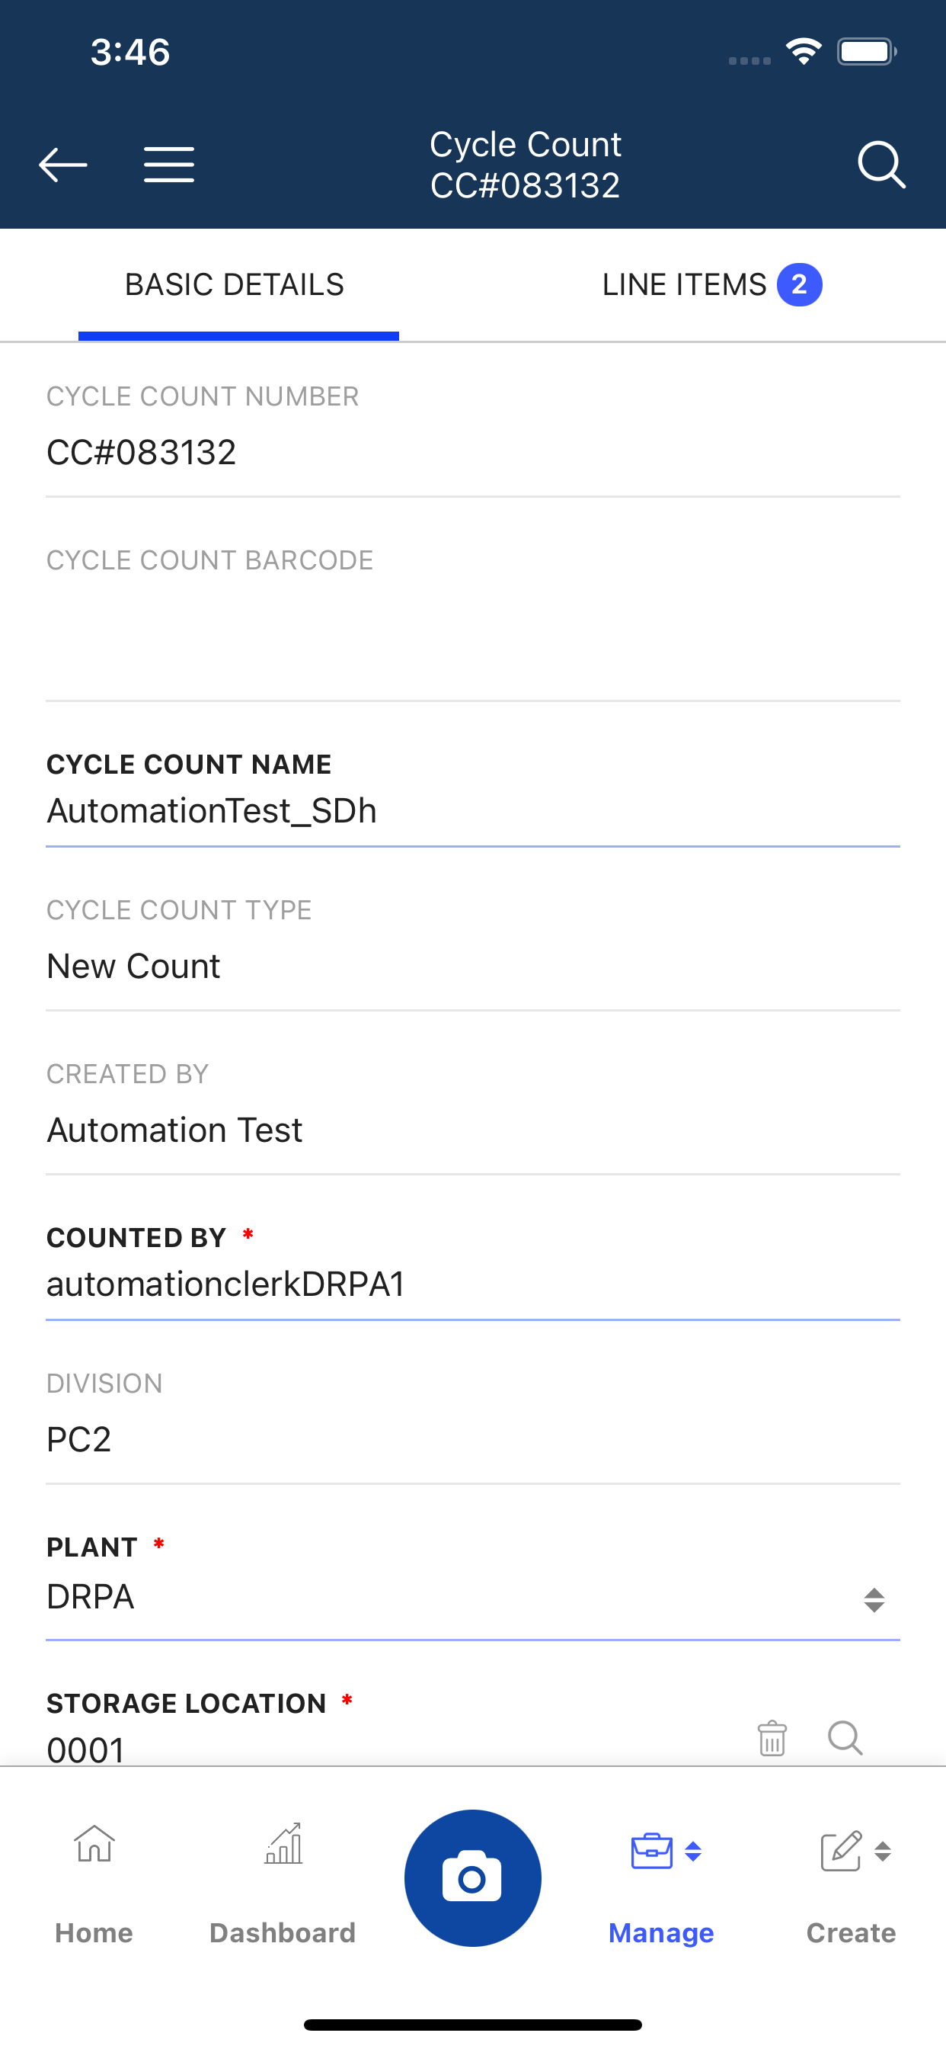Edit the Cycle Count Name field
The height and width of the screenshot is (2049, 946).
473,810
